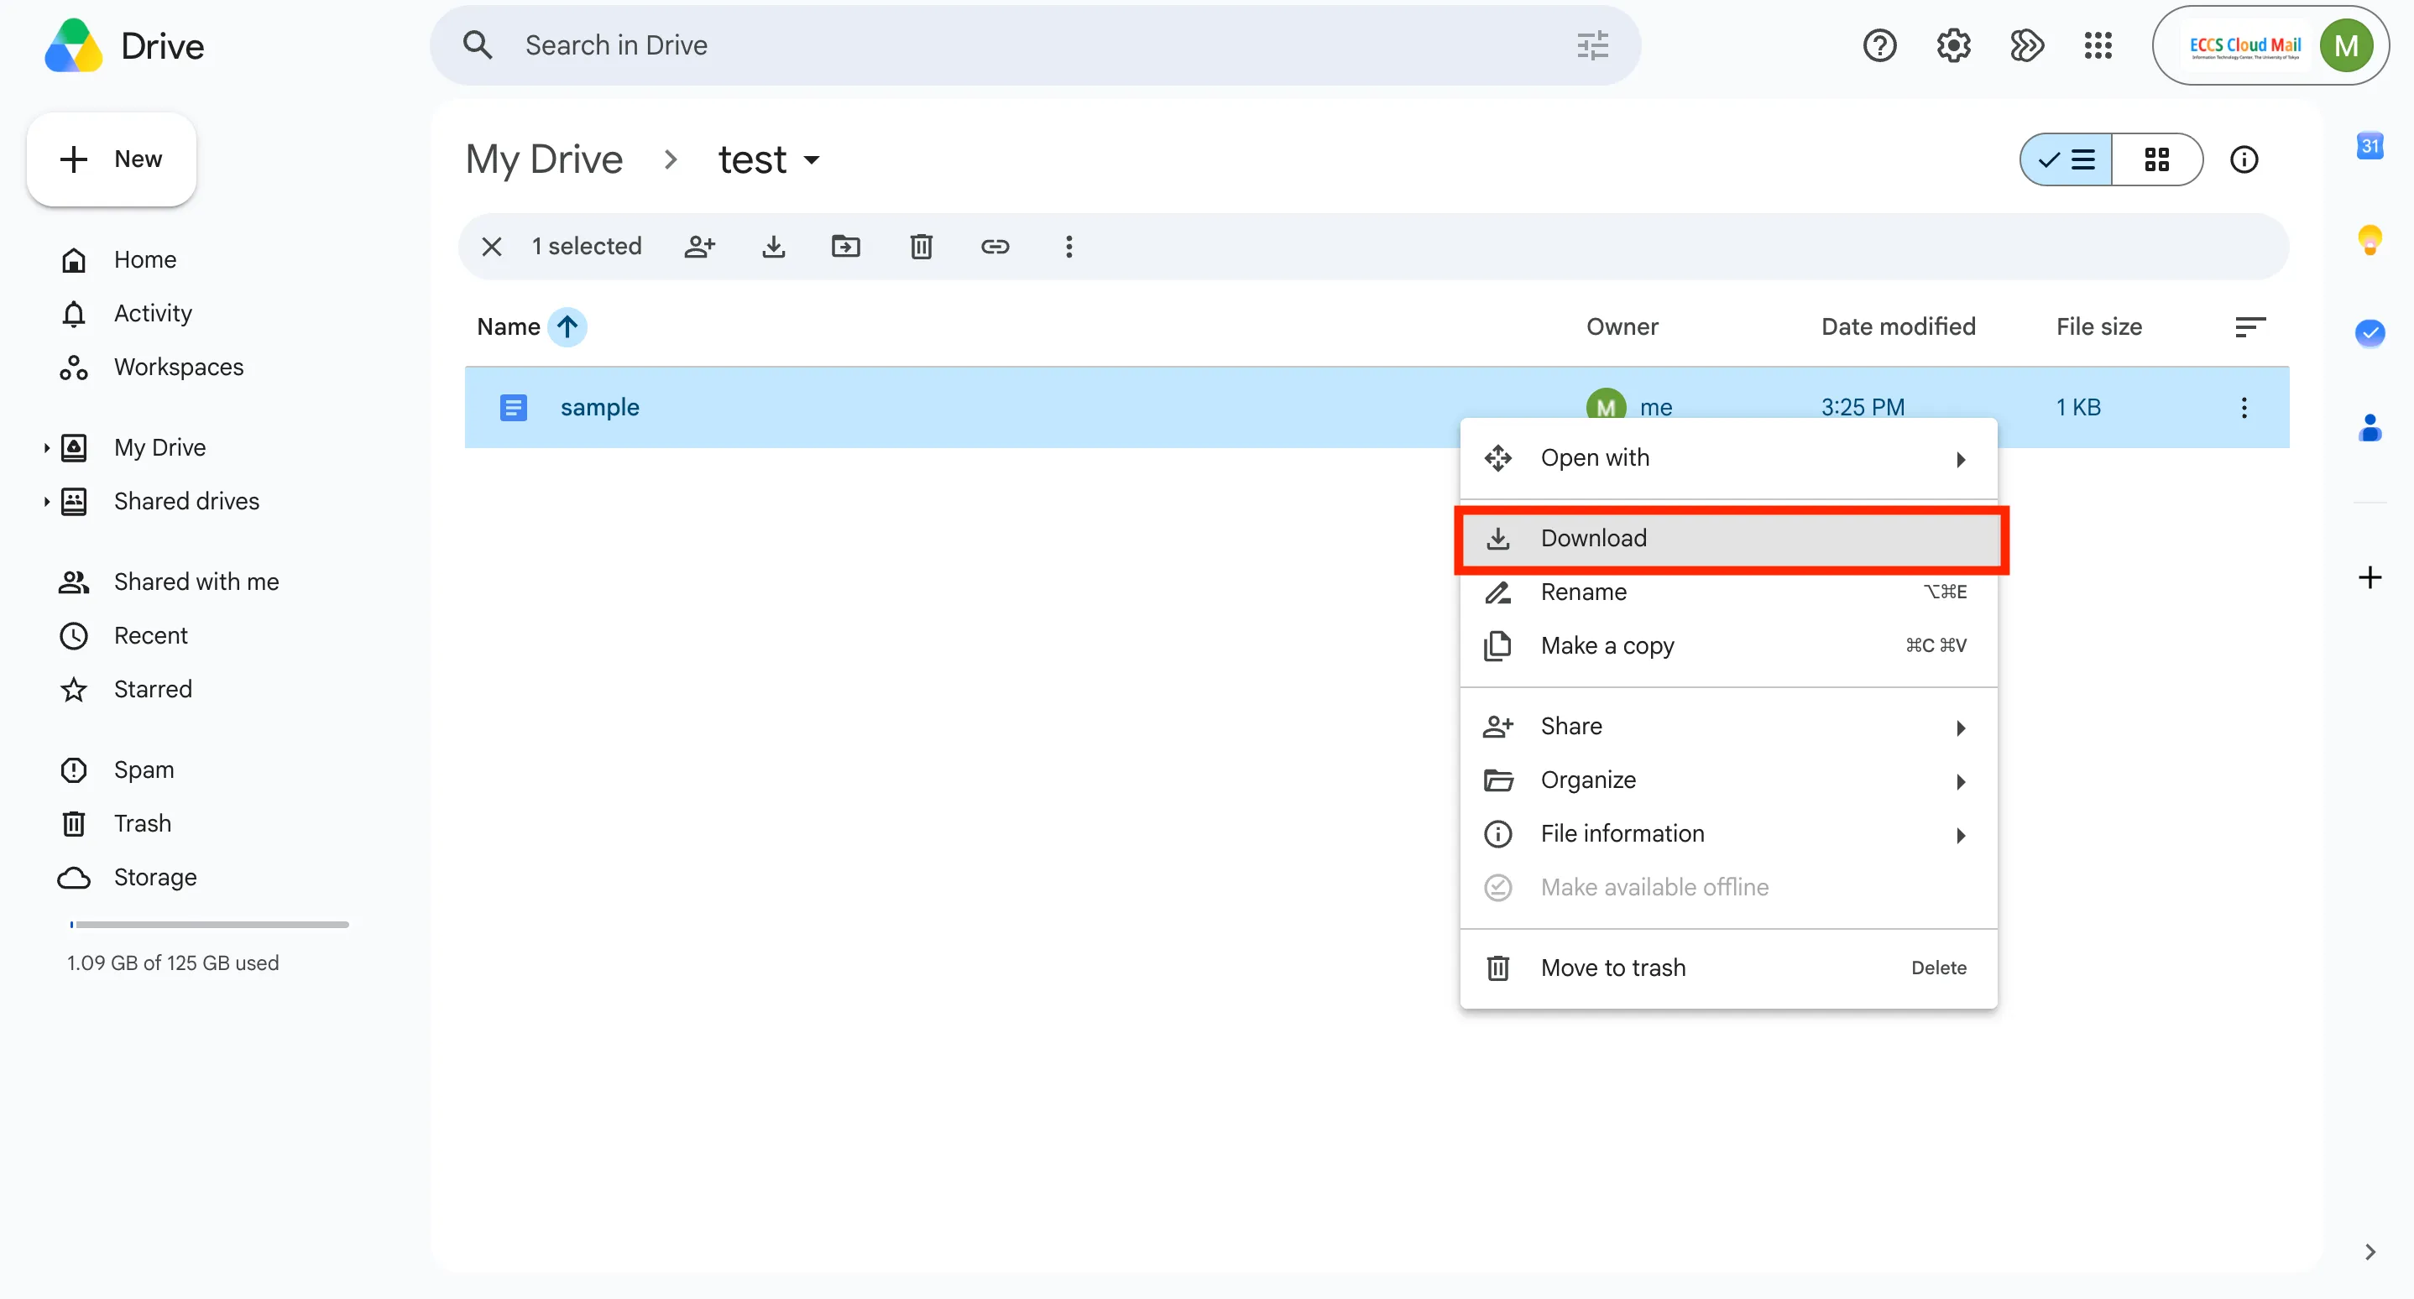Image resolution: width=2414 pixels, height=1299 pixels.
Task: Open Home in the sidebar
Action: pos(145,259)
